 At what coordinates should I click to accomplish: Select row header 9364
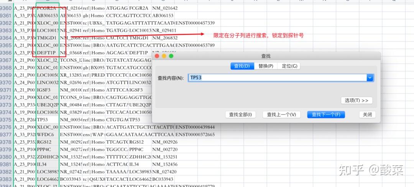coord(6,38)
